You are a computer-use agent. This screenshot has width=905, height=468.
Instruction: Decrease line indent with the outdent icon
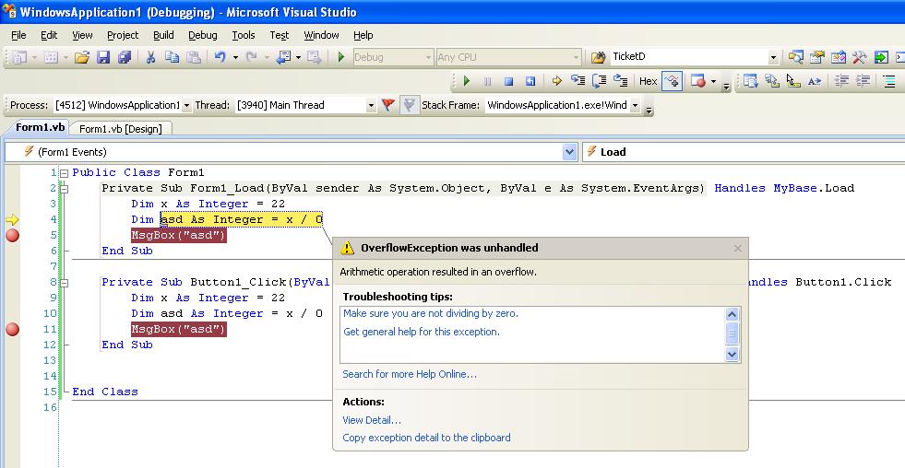pos(841,81)
